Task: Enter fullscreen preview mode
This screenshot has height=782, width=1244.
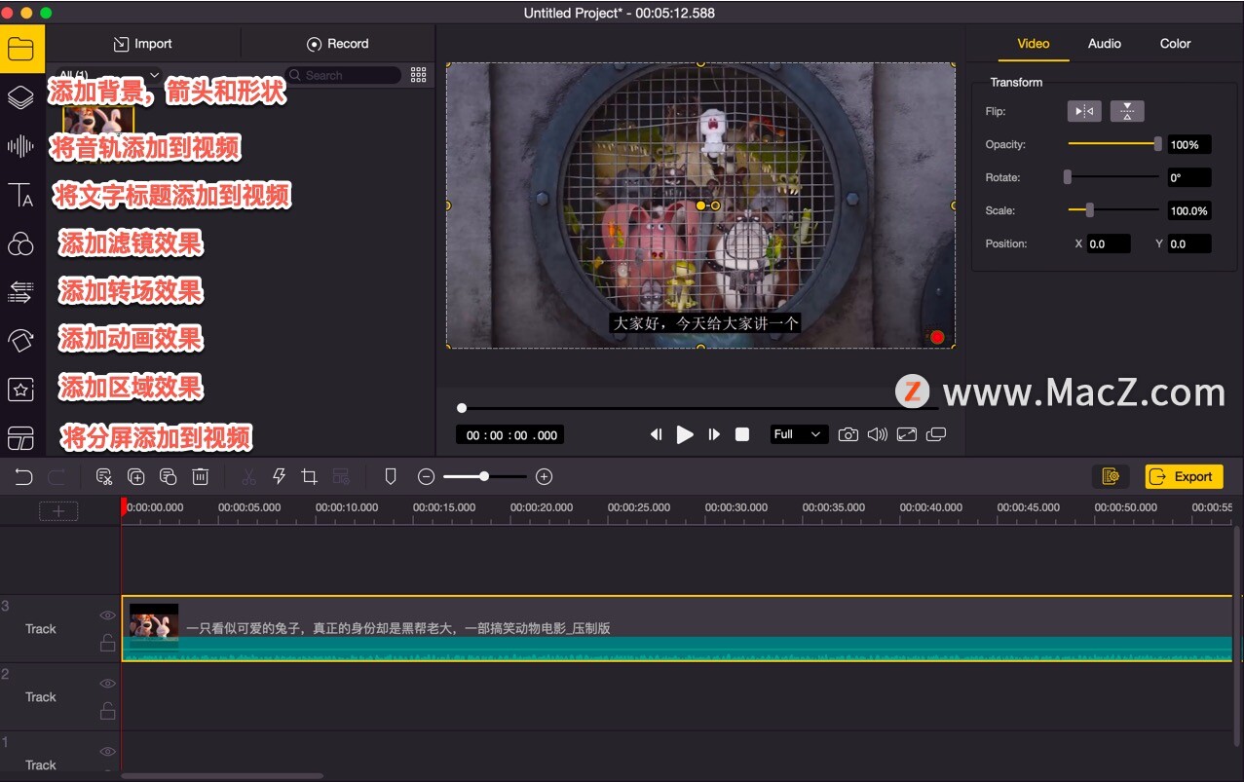Action: click(907, 434)
